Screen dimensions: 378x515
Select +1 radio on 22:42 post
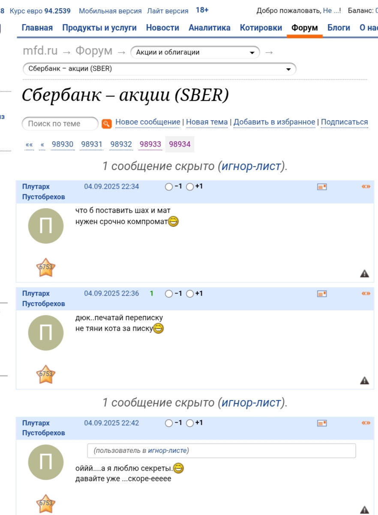click(x=190, y=423)
